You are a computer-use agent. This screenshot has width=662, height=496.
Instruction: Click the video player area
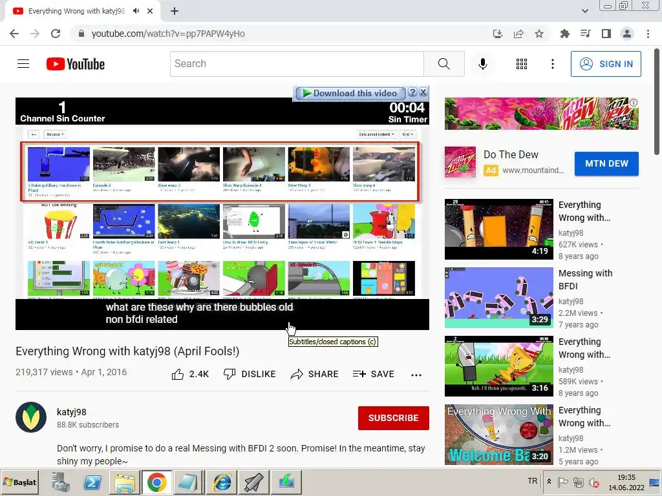tap(222, 214)
